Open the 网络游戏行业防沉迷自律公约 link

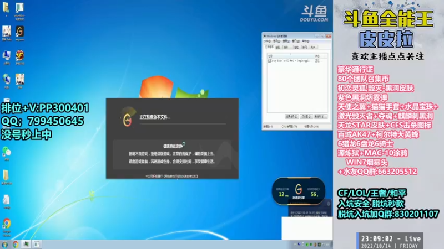pyautogui.click(x=181, y=176)
